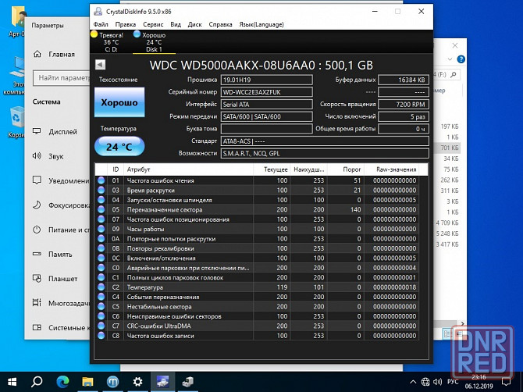Open File Explorer from the taskbar
Image resolution: width=523 pixels, height=392 pixels.
pos(87,381)
